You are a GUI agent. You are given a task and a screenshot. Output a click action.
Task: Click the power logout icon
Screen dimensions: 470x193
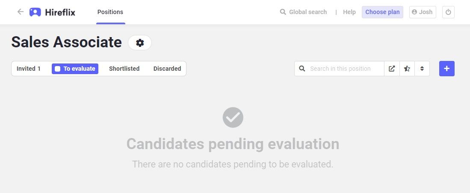[x=448, y=12]
